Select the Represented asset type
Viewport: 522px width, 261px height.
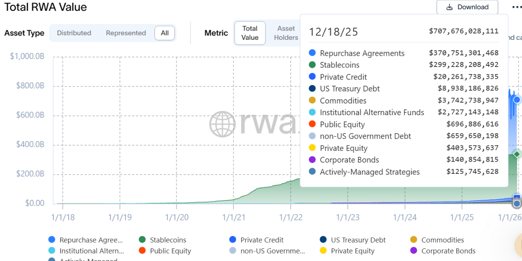[x=126, y=33]
